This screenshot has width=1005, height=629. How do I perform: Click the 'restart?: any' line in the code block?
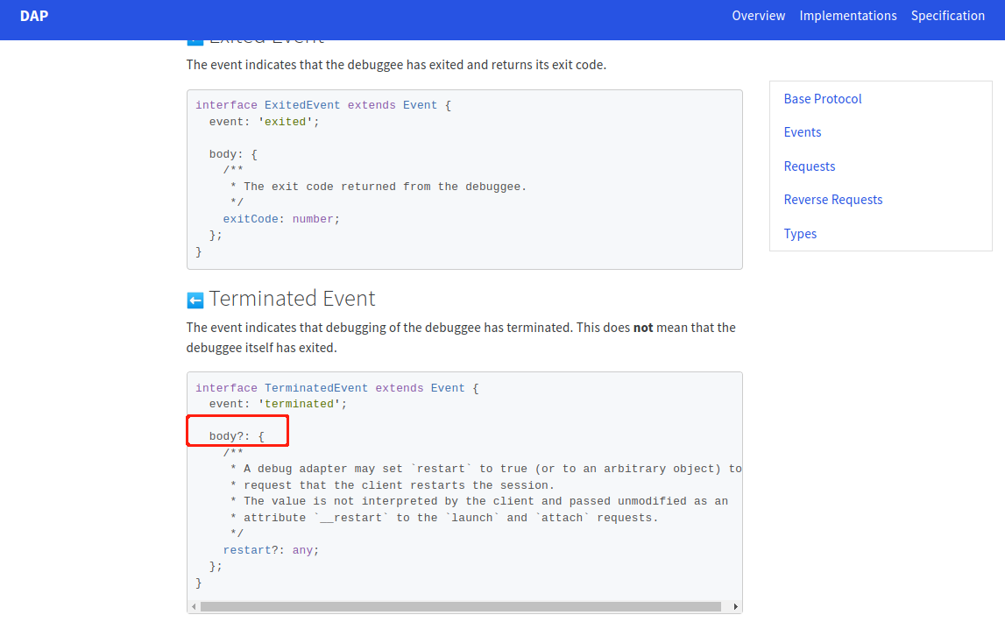(271, 549)
